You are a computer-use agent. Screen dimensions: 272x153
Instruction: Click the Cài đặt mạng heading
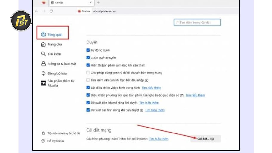[x=99, y=130]
